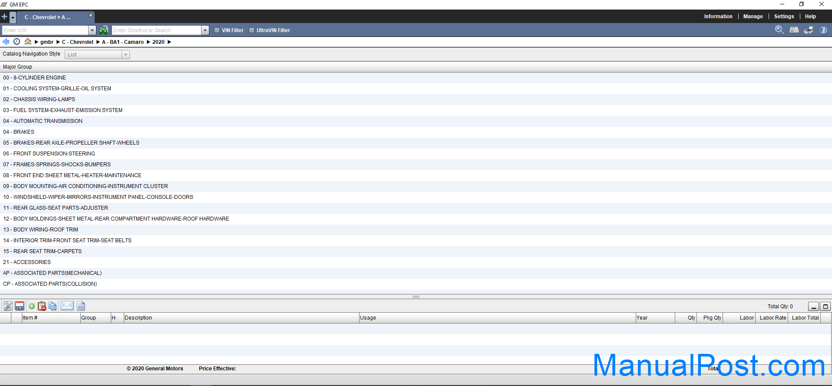Select AP - ASSOCIATED PARTS(MECHANICAL)
The height and width of the screenshot is (386, 832).
coord(416,273)
